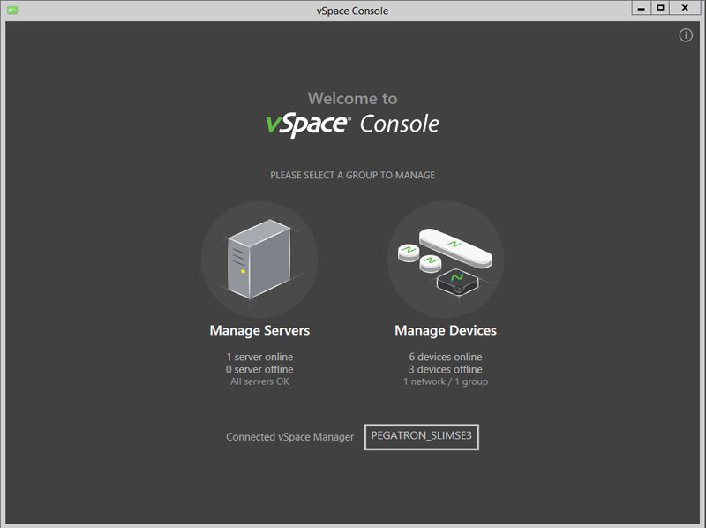The width and height of the screenshot is (706, 528).
Task: Minimize the vSpace Console window
Action: (x=642, y=8)
